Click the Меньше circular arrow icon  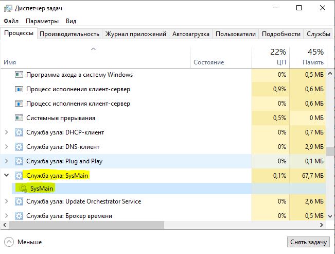[x=9, y=242]
